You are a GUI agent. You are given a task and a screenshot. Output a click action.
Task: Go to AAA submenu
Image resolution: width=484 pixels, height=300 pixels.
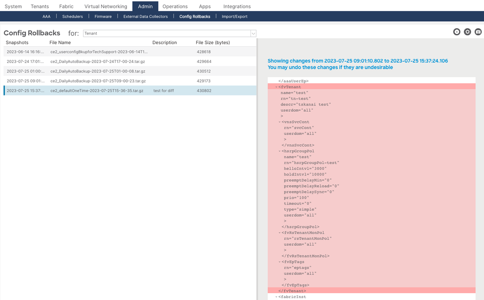click(47, 16)
